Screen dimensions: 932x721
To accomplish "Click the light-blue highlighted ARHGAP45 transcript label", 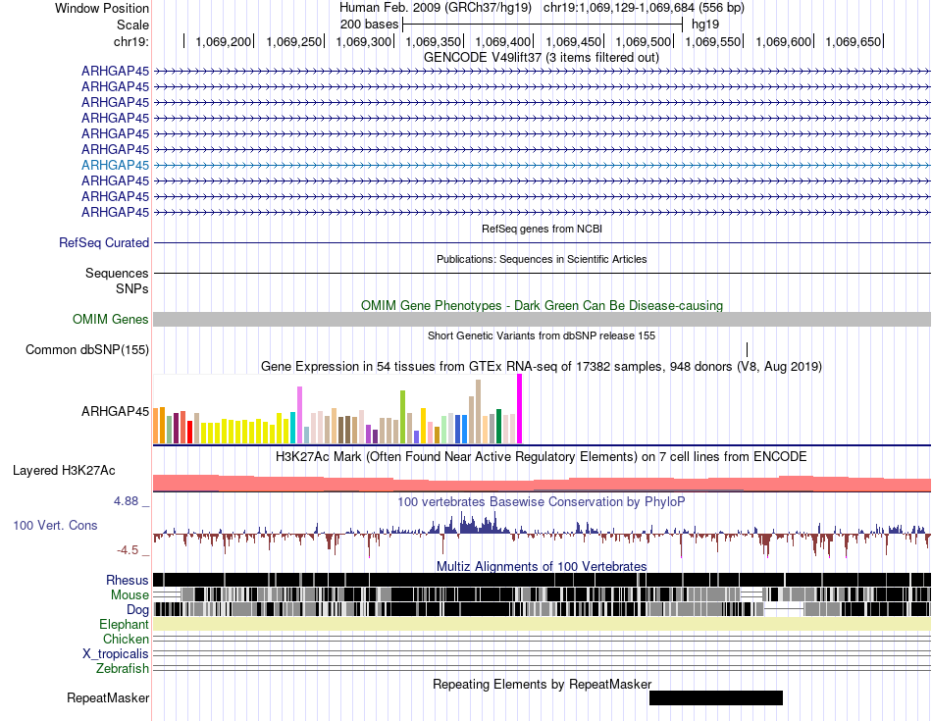I will (116, 165).
